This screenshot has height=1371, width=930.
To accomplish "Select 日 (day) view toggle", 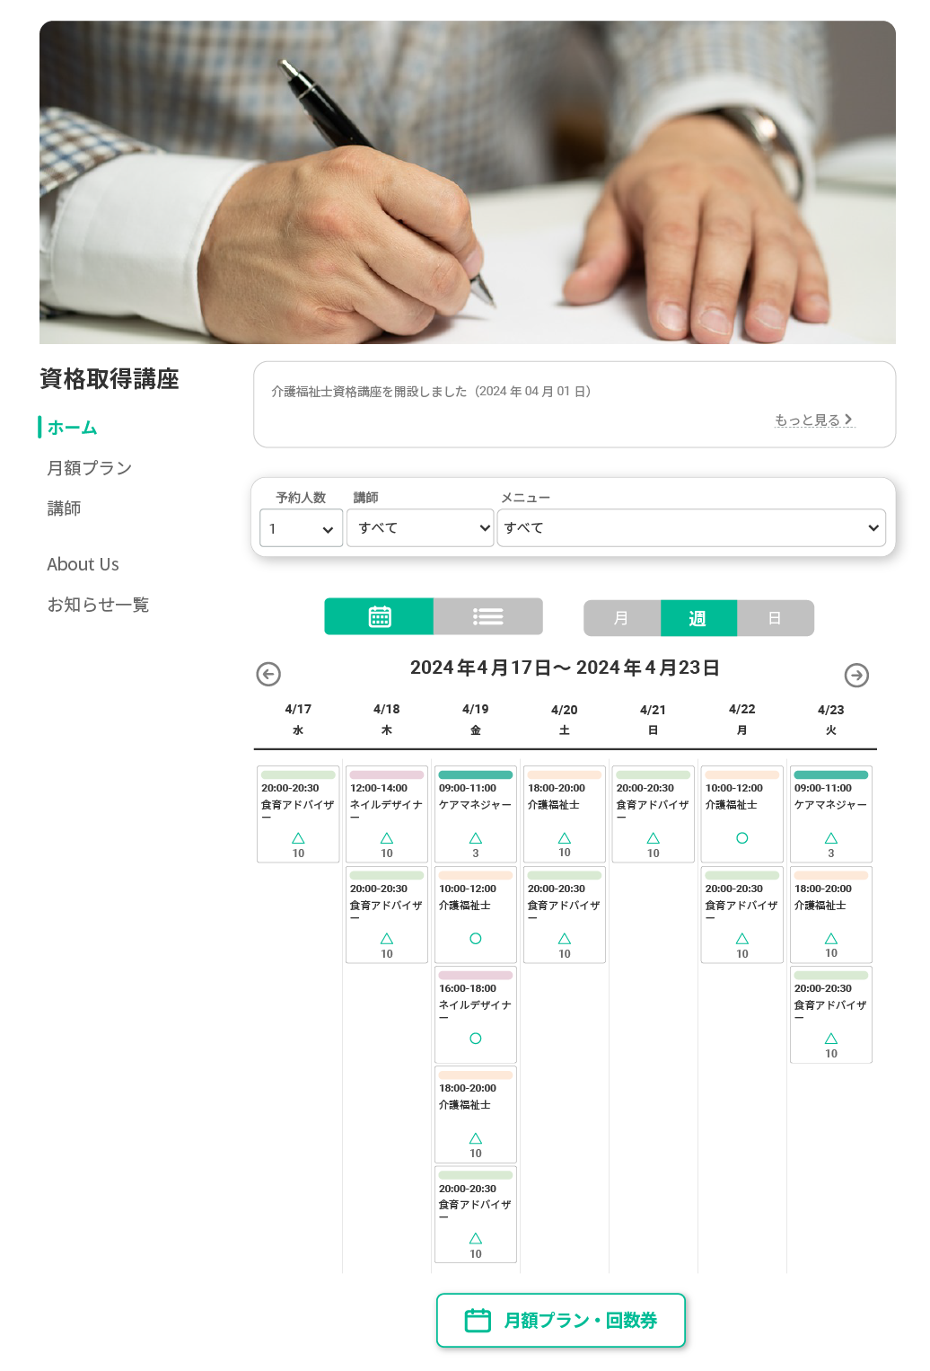I will click(776, 618).
